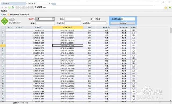Reload the page with the green refresh icon

pos(9,8)
